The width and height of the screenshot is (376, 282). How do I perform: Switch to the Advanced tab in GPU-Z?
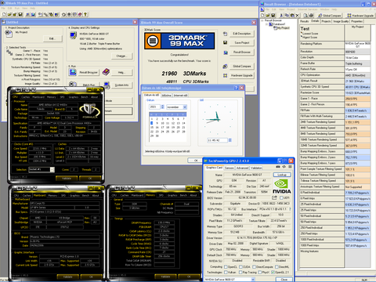[x=243, y=168]
